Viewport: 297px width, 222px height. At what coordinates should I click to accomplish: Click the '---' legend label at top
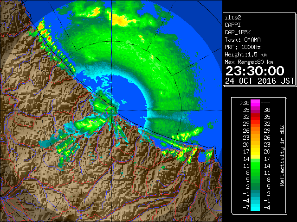(x=265, y=103)
